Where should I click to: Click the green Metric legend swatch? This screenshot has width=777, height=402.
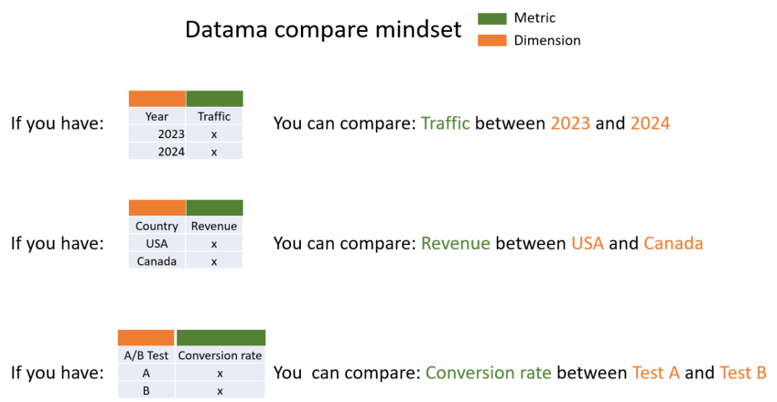492,19
